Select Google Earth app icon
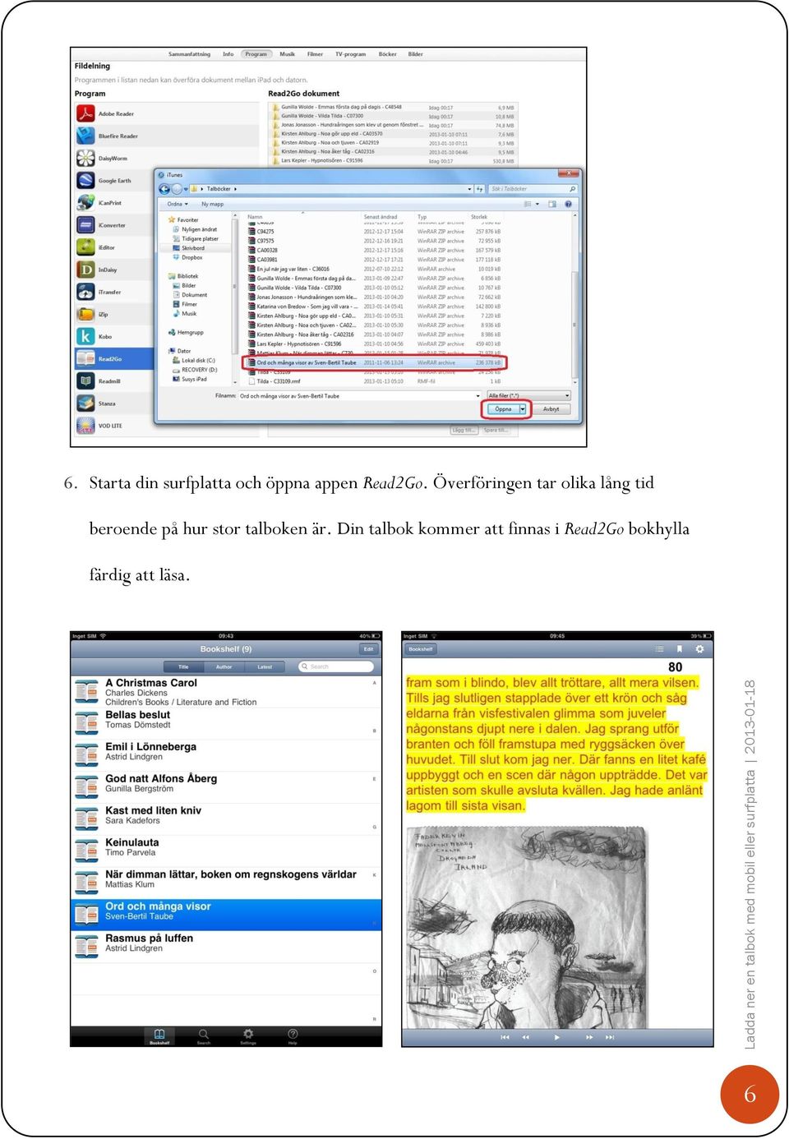This screenshot has width=789, height=1139. click(x=86, y=181)
